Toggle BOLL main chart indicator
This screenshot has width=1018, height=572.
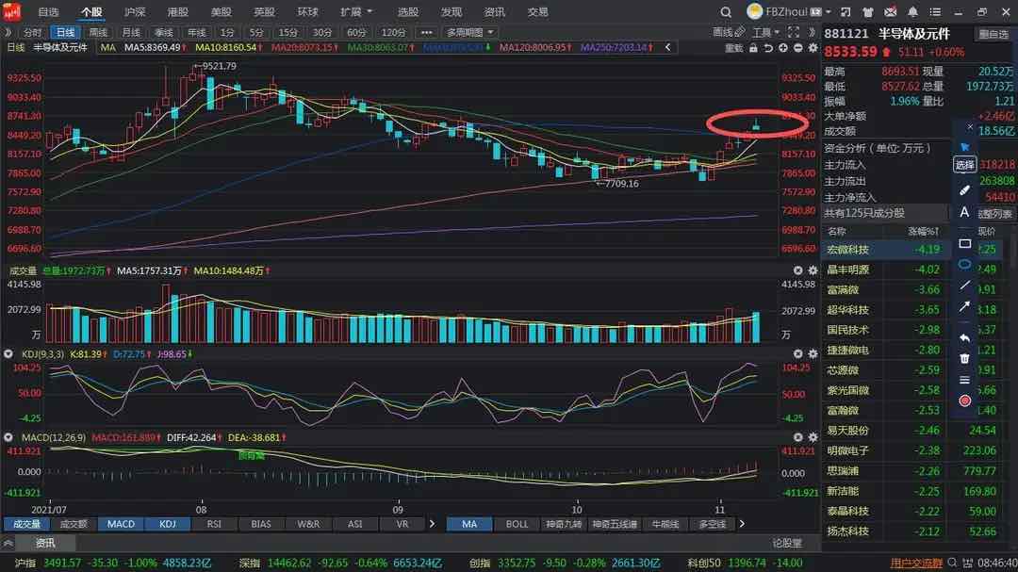(517, 524)
